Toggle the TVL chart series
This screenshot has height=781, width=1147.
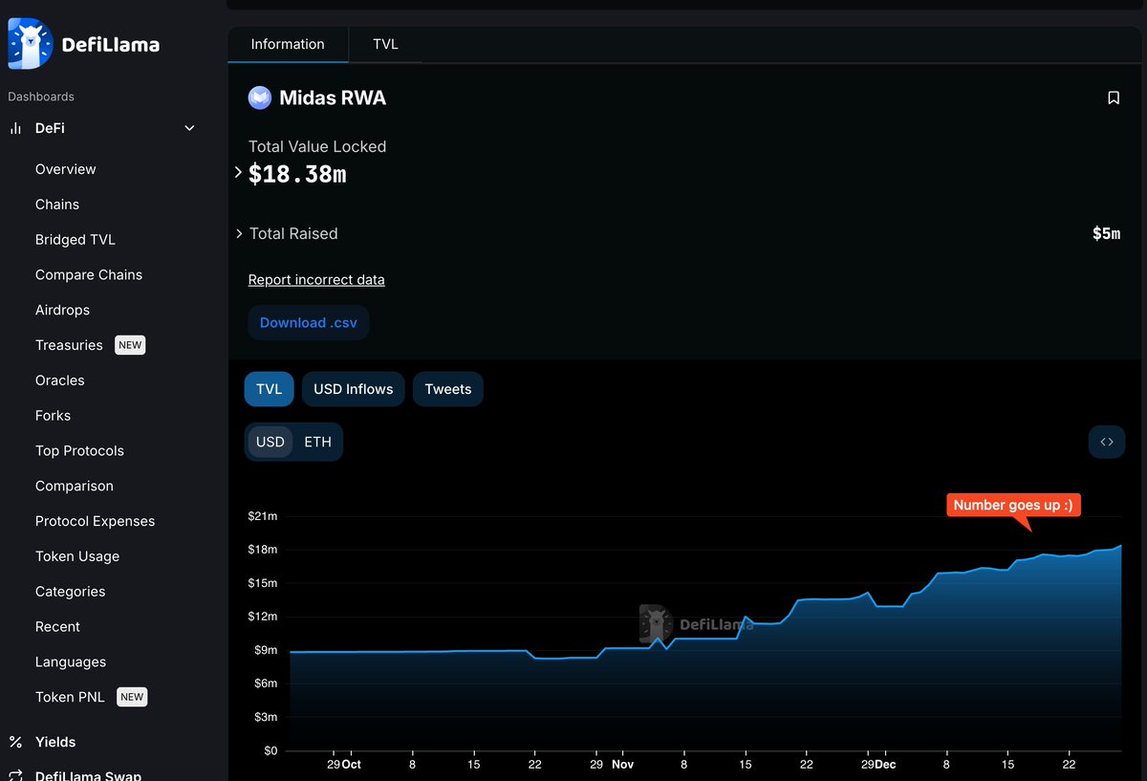[270, 389]
